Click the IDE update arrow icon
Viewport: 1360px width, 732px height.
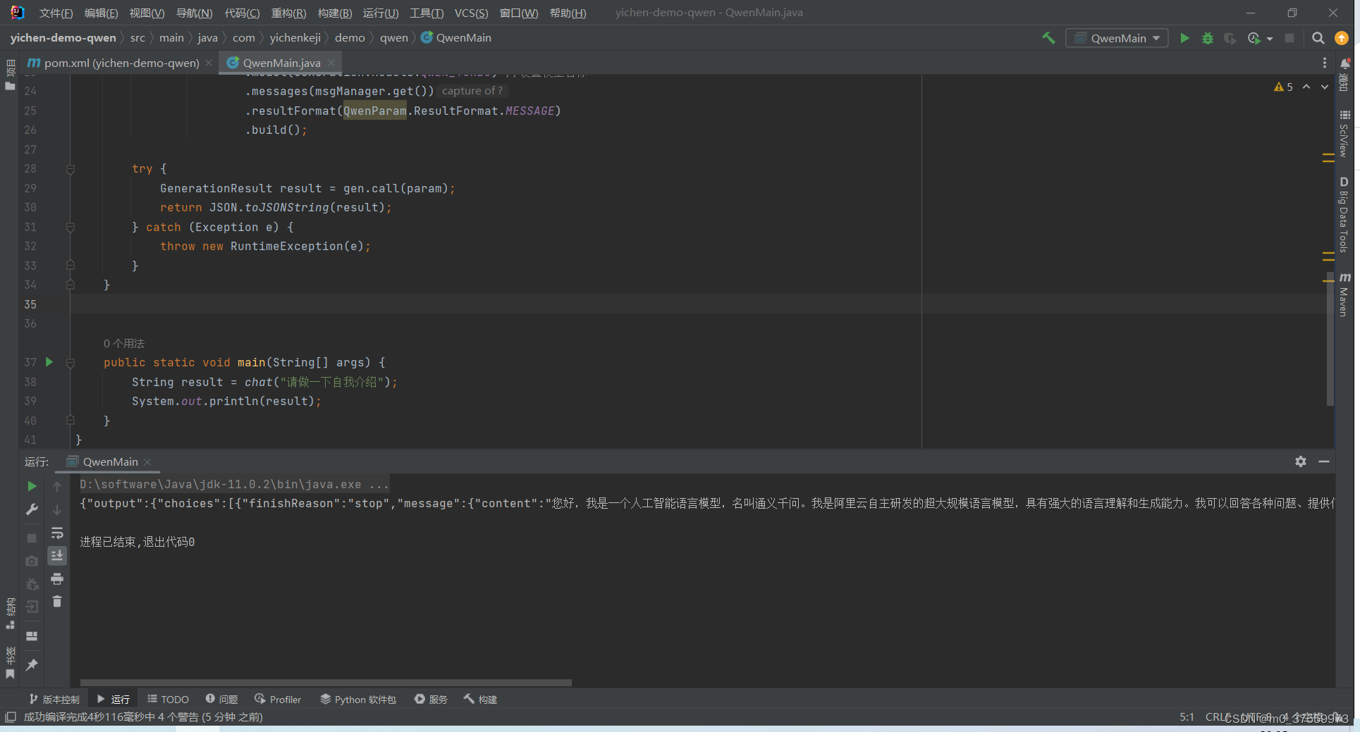(1342, 38)
